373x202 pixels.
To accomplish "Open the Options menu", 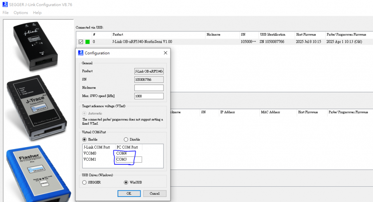I will (x=21, y=13).
